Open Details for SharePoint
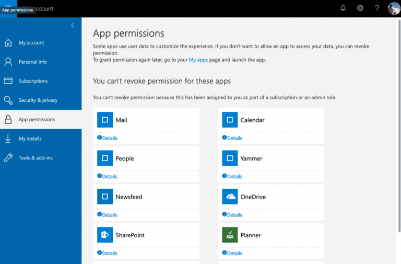The width and height of the screenshot is (401, 264). (x=108, y=253)
